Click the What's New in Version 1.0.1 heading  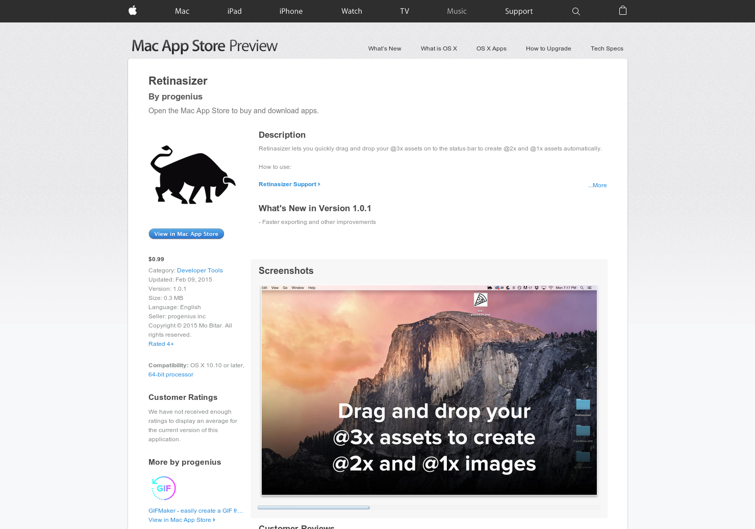point(315,208)
